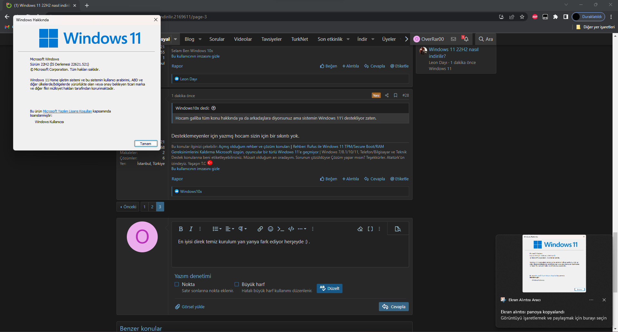Click the Görsel yükle link
Image resolution: width=618 pixels, height=332 pixels.
190,307
